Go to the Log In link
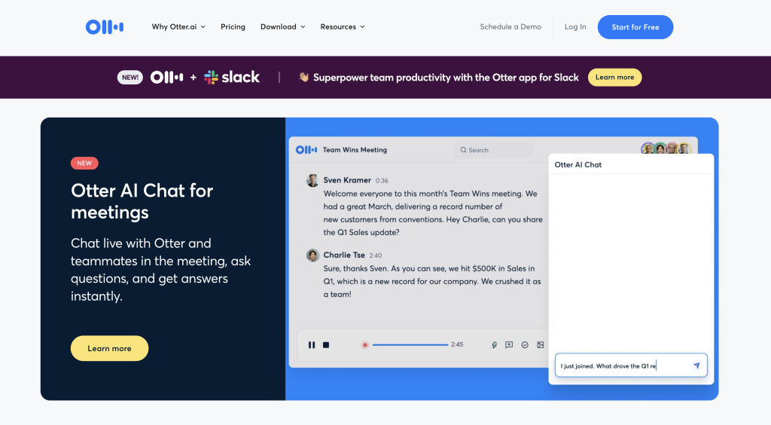Viewport: 771px width, 425px height. [x=575, y=27]
